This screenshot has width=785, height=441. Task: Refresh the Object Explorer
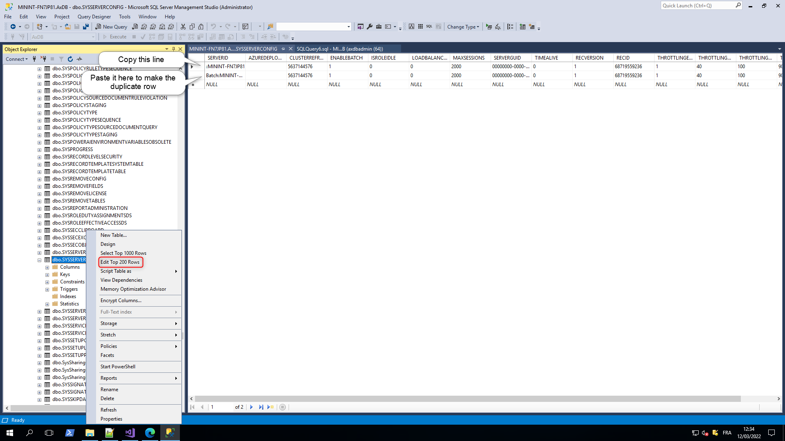(70, 59)
